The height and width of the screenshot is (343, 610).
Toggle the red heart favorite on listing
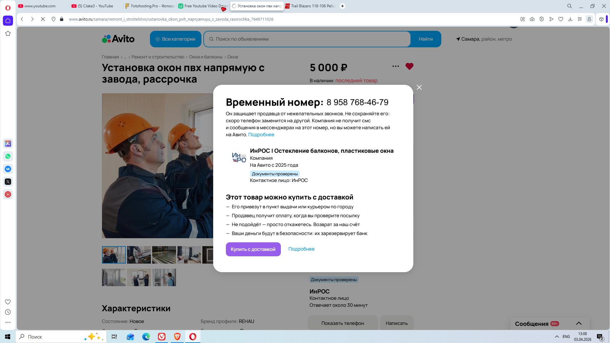[409, 66]
